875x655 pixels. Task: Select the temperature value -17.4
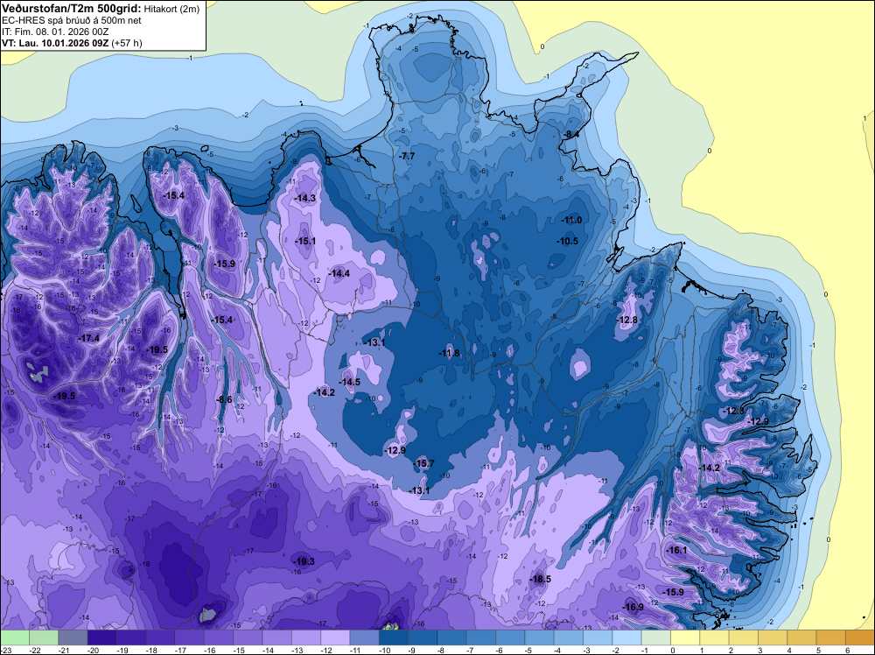click(88, 338)
